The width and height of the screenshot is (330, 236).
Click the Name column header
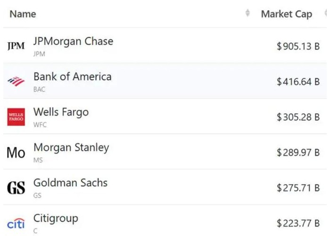[x=23, y=14]
